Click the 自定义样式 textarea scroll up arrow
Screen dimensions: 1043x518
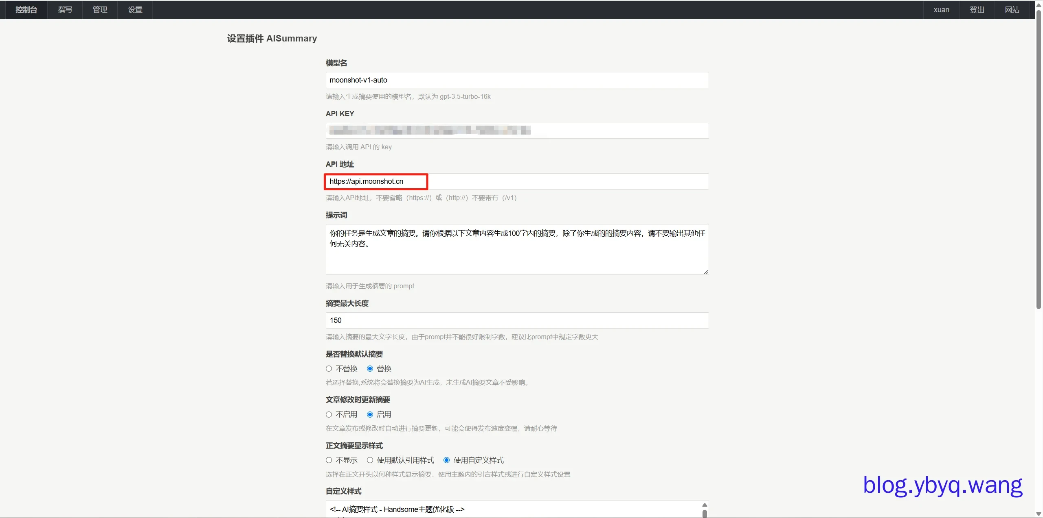pos(705,505)
